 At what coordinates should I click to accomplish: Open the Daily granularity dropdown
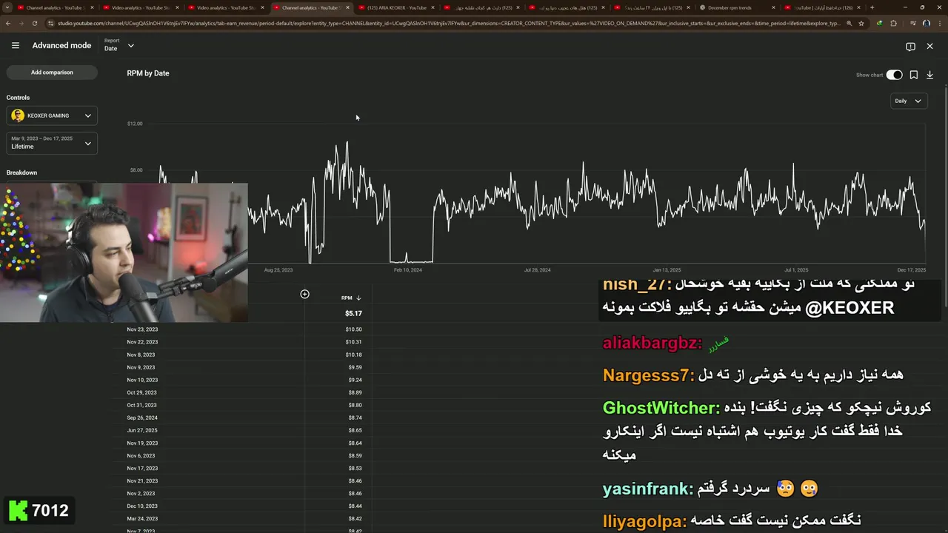[x=907, y=101]
